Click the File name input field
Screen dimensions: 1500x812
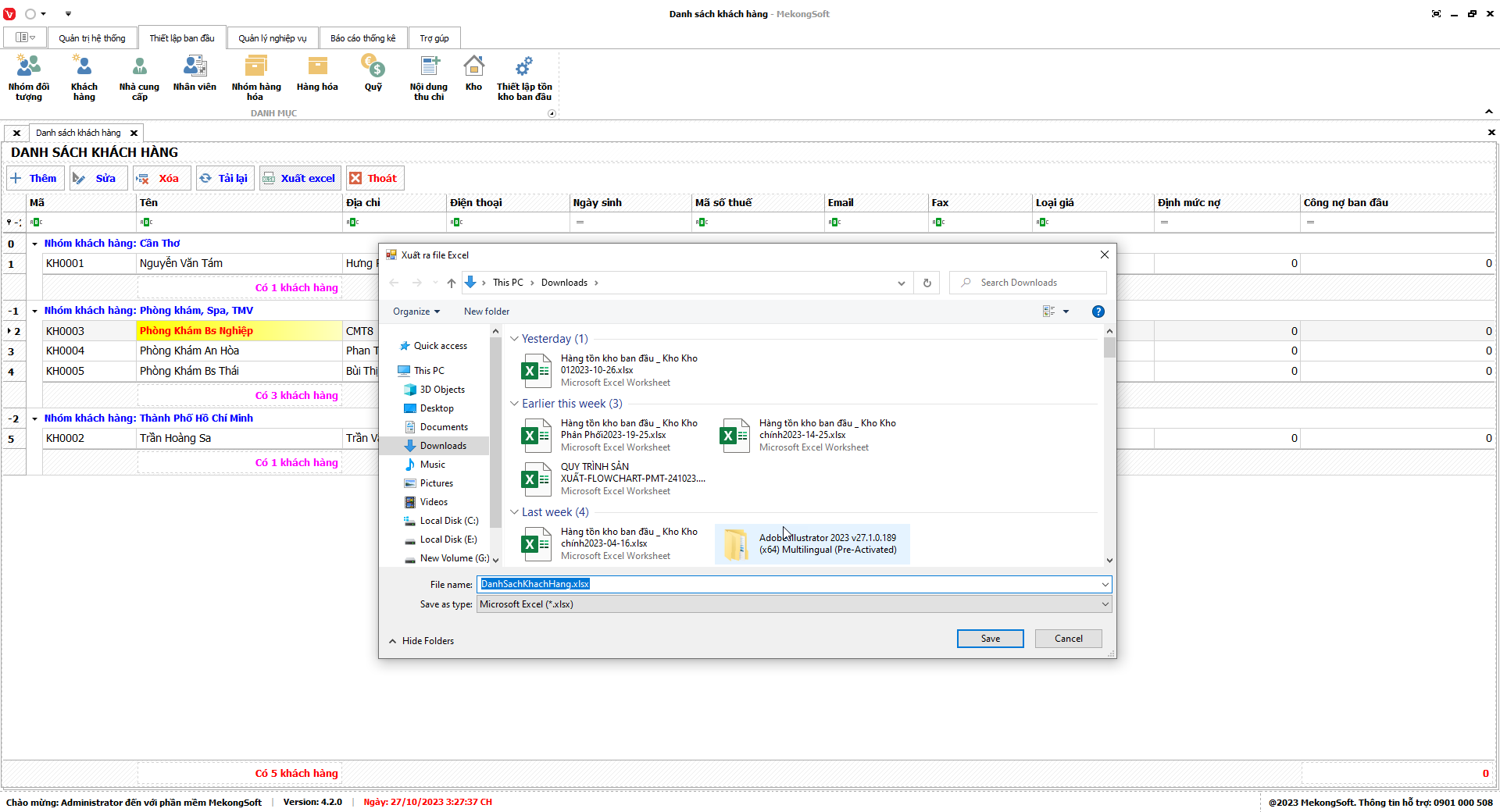click(789, 584)
